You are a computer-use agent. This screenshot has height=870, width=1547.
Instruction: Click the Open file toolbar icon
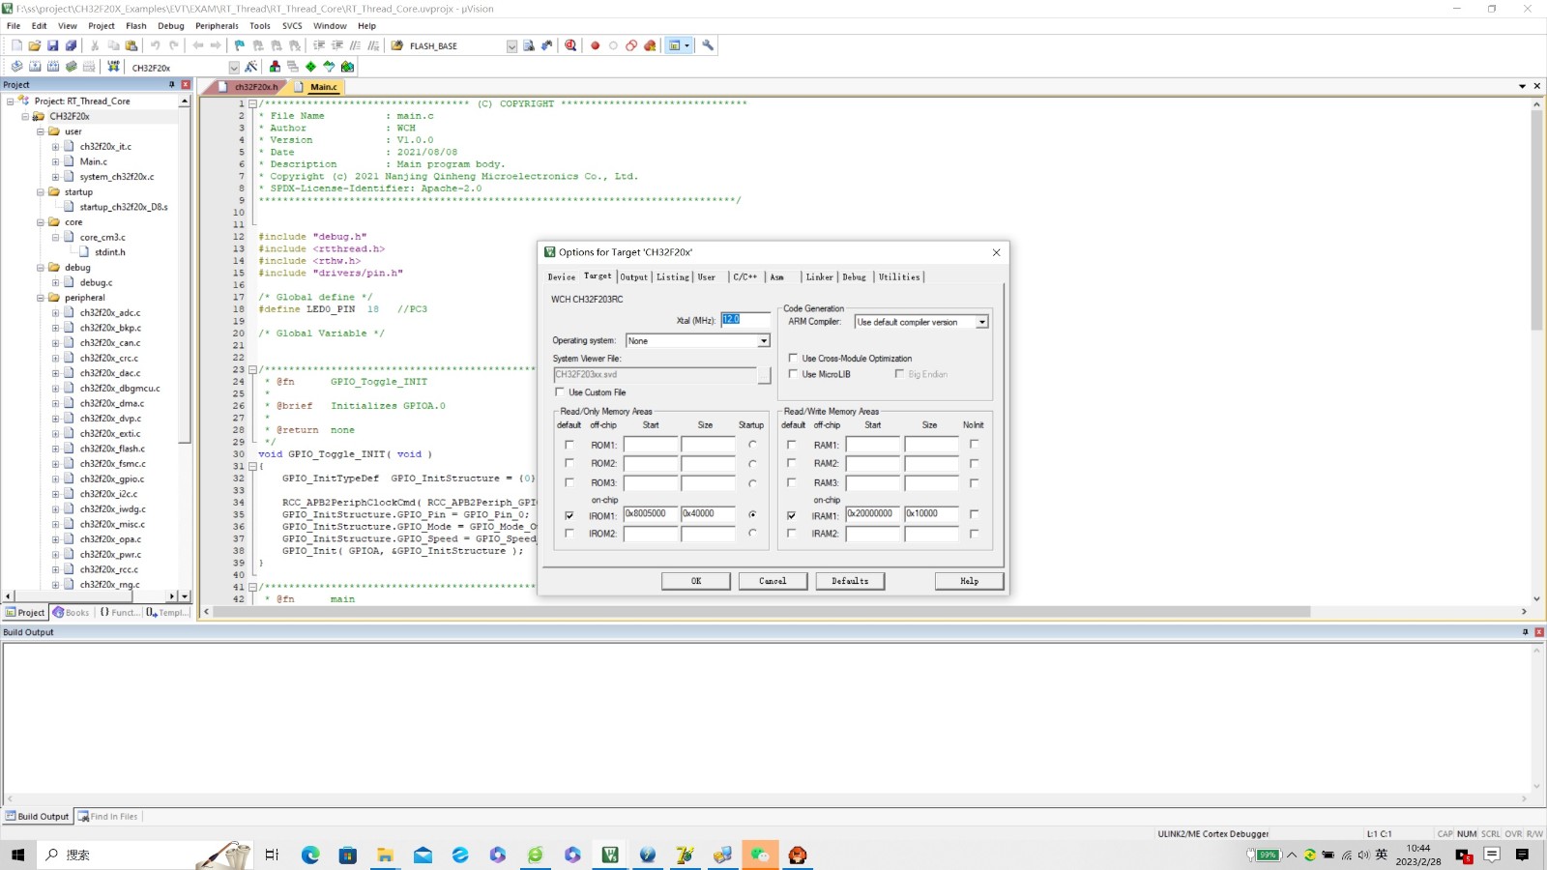pos(35,45)
